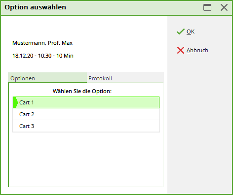Click the Option auswählen title bar text
Image resolution: width=233 pixels, height=195 pixels.
pos(35,7)
